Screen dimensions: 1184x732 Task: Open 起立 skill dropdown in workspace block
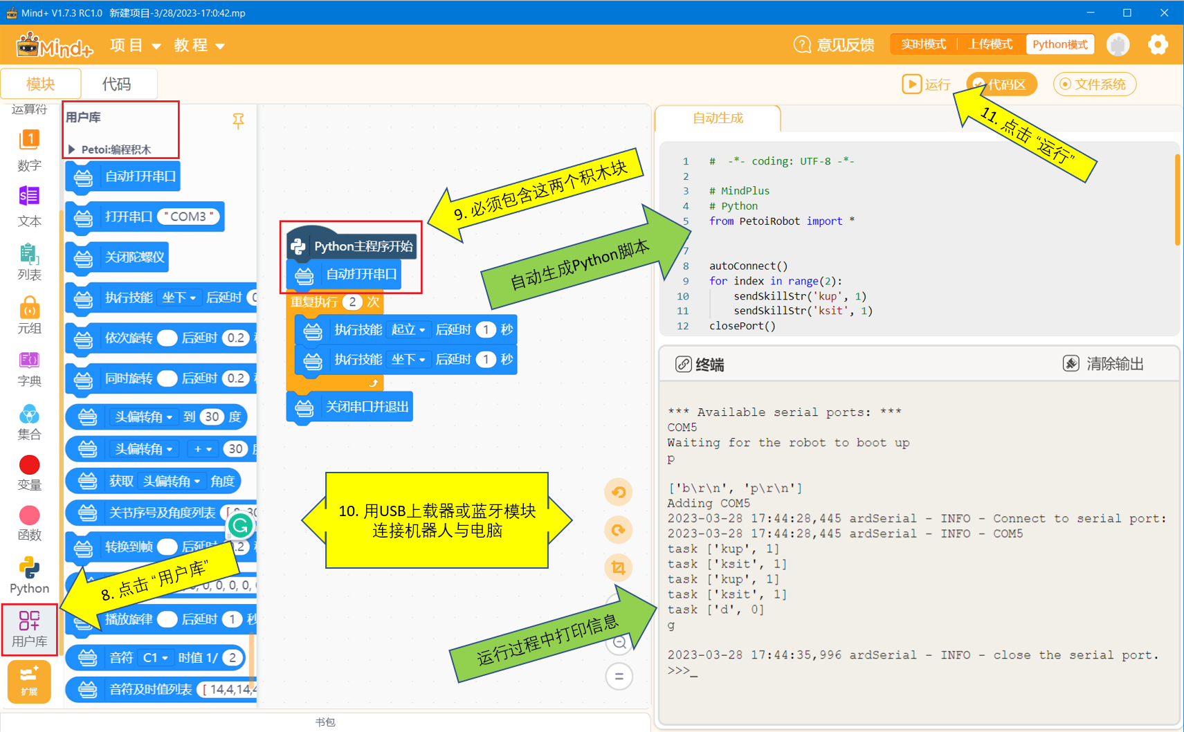tap(408, 330)
